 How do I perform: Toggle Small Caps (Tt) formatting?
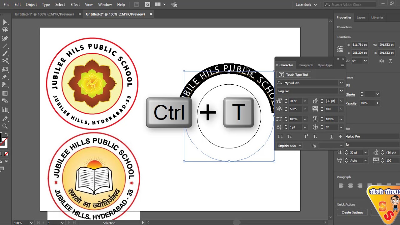click(x=290, y=136)
